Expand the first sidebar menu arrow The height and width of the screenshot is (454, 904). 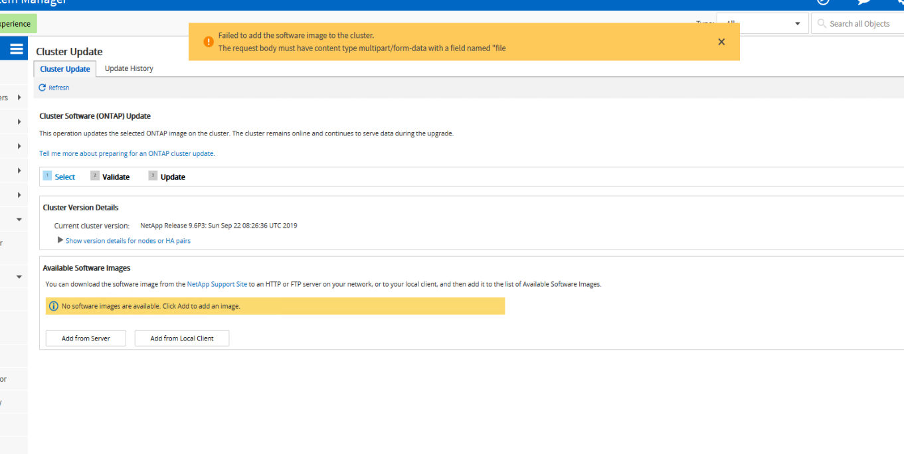[x=19, y=98]
